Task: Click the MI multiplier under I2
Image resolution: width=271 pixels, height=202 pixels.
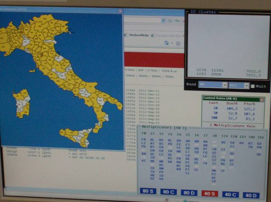Action: tap(161, 165)
